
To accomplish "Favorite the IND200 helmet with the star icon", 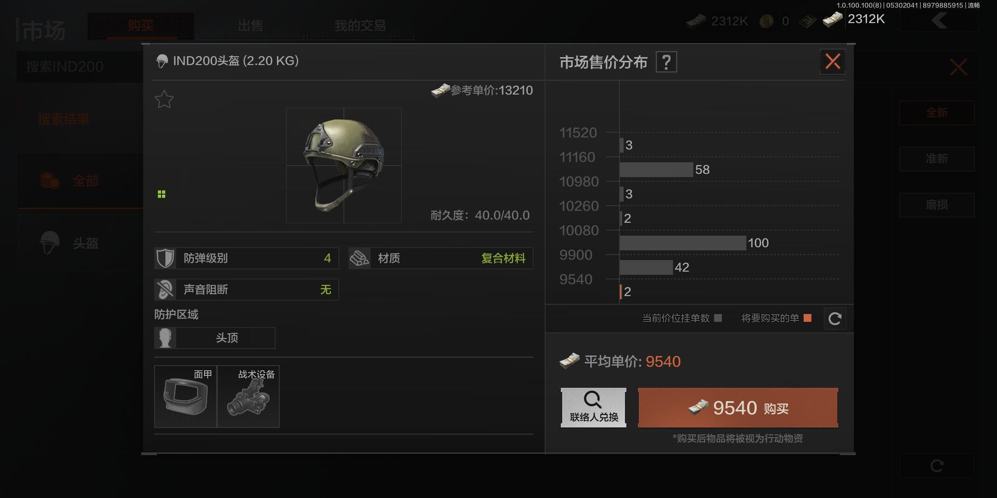I will pos(164,99).
